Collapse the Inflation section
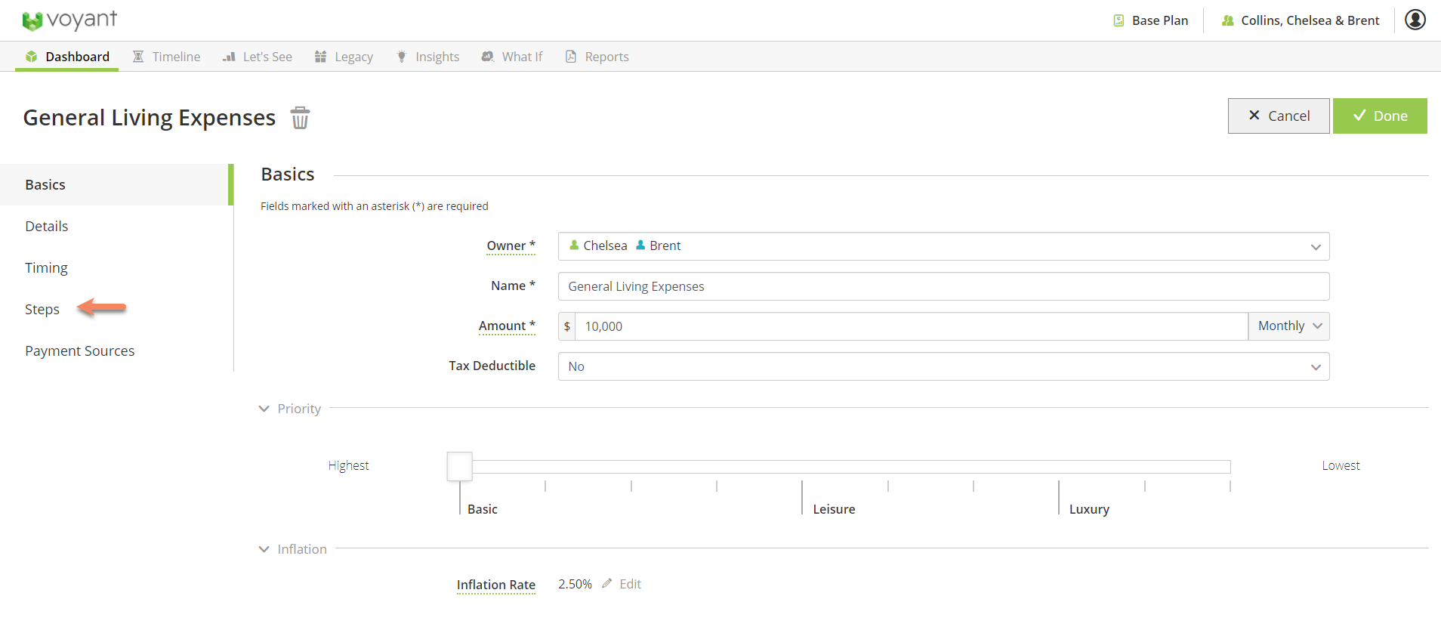 264,549
